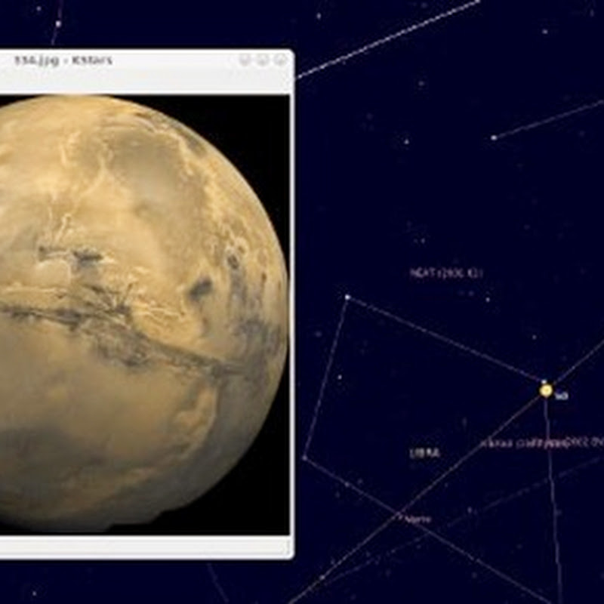Click the Mars planet marker label on the sky map

coord(418,519)
